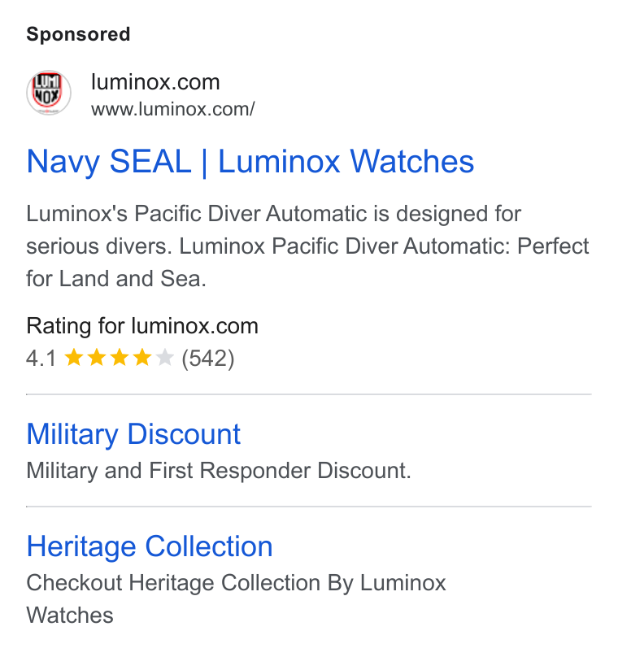Click the luminox.com site name
Screen dimensions: 618x670
155,81
